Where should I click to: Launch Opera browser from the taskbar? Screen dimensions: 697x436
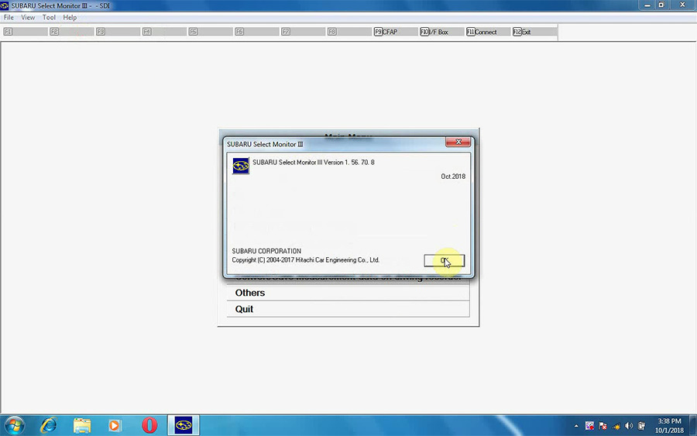(x=149, y=424)
